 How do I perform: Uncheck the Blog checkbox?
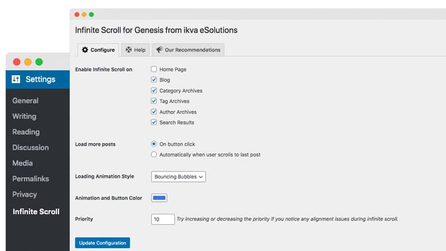[154, 80]
